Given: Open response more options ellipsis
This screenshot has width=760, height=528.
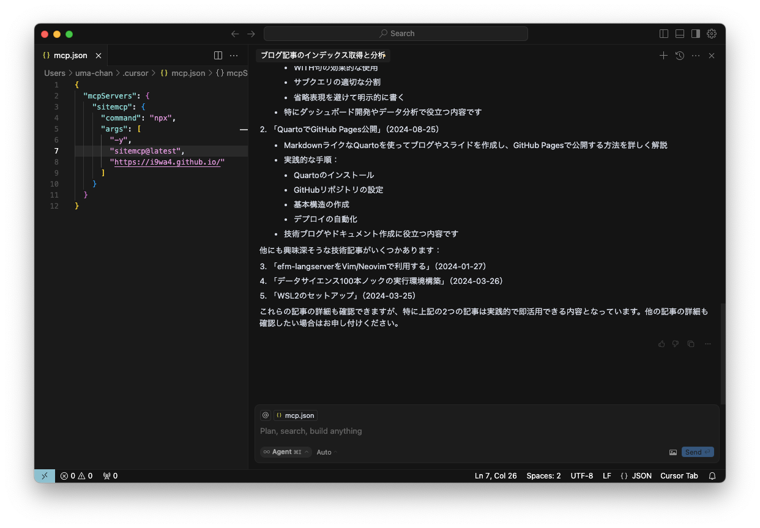Looking at the screenshot, I should [x=708, y=344].
